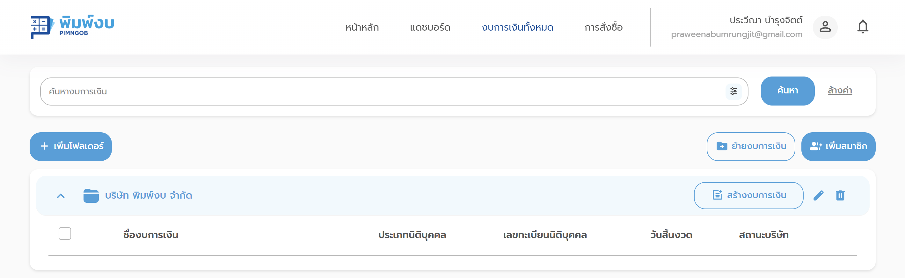Focus the ค้นหางบการเงิน search field

point(383,91)
